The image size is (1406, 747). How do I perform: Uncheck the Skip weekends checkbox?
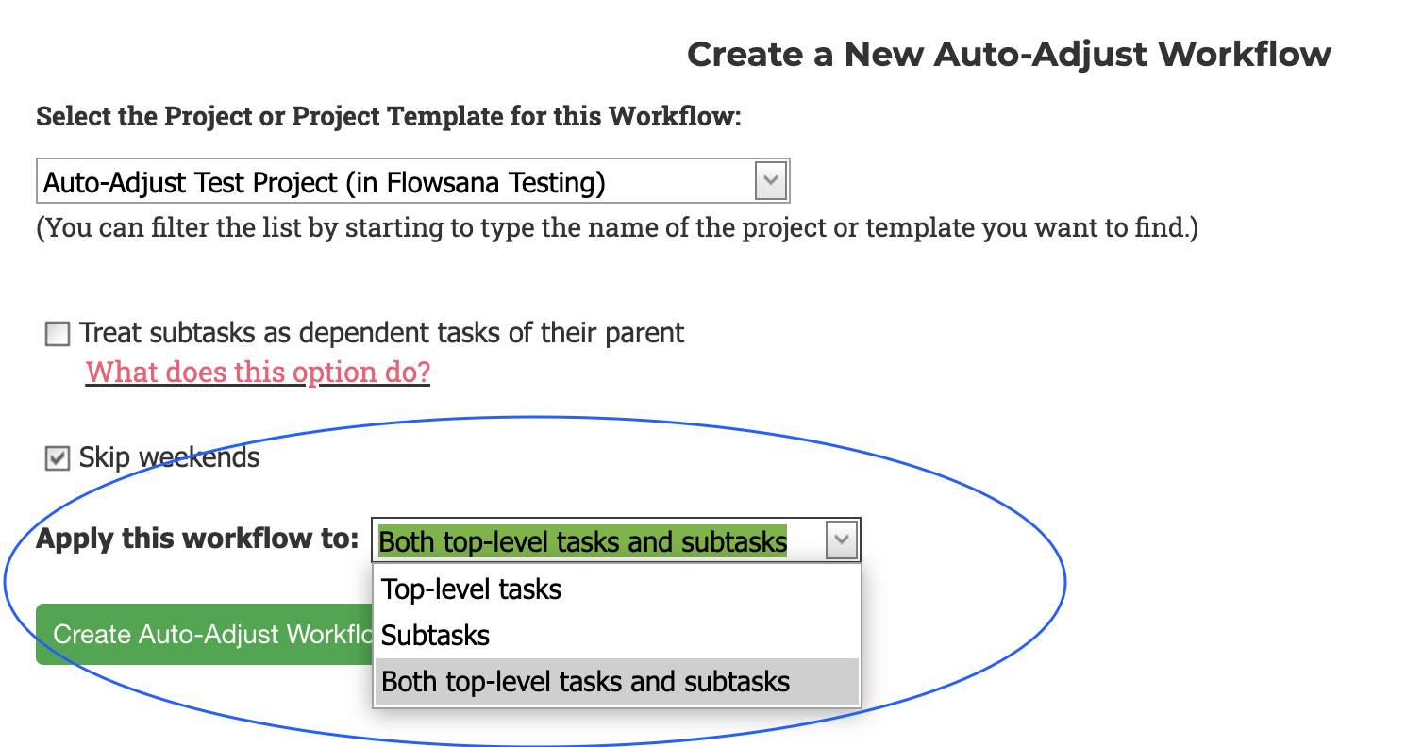pos(58,459)
